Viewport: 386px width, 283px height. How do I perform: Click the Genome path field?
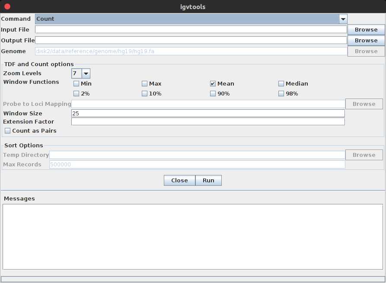click(191, 51)
